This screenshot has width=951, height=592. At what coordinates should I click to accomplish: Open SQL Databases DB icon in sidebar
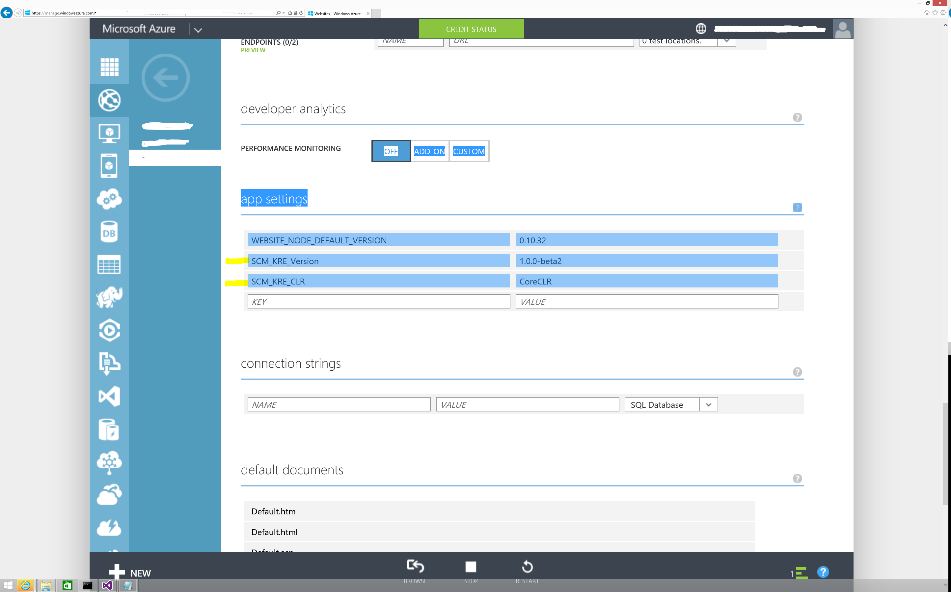pos(109,232)
